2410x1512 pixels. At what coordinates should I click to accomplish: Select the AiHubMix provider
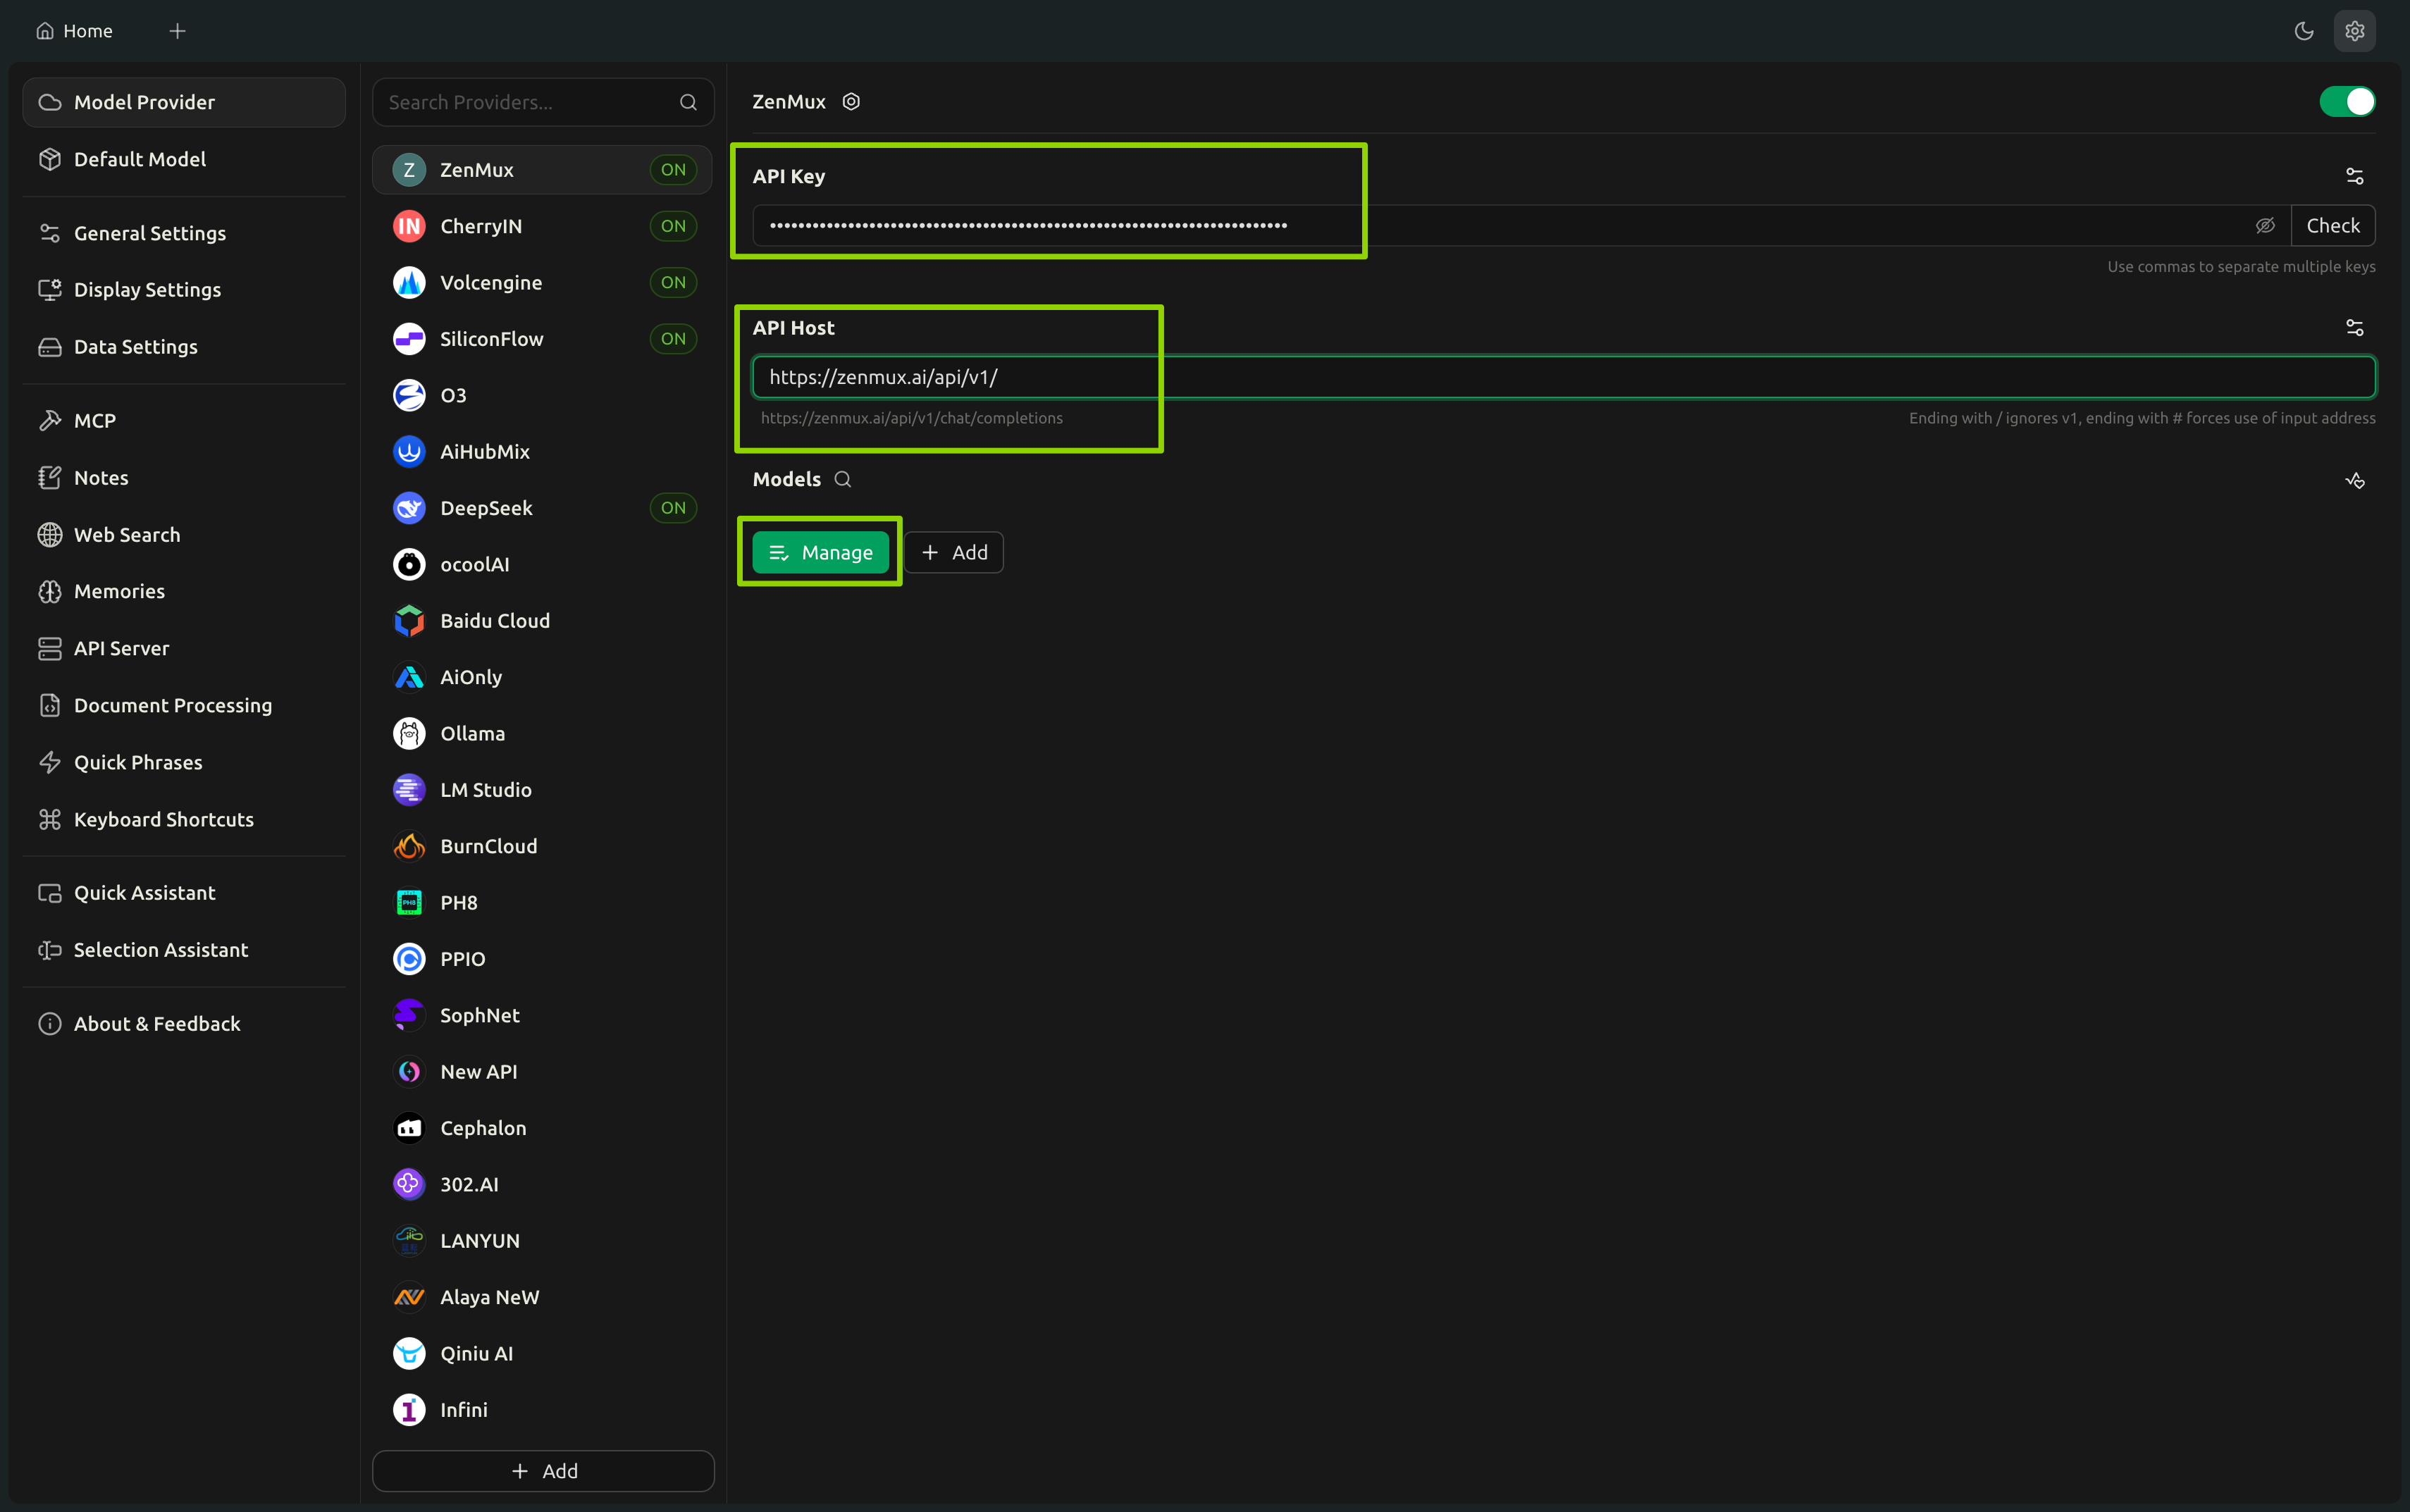tap(542, 452)
